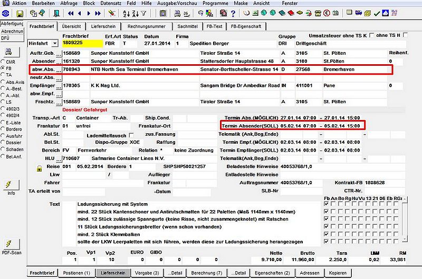This screenshot has width=422, height=279.
Task: Click the Adressen bottom button
Action: (x=310, y=273)
